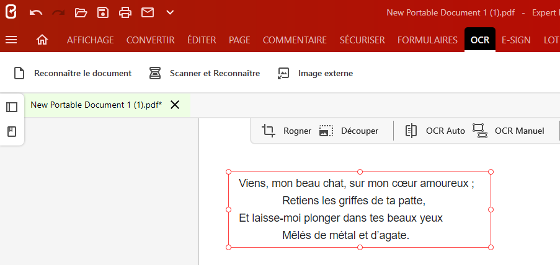Click the Image externe icon
The height and width of the screenshot is (265, 560).
283,73
